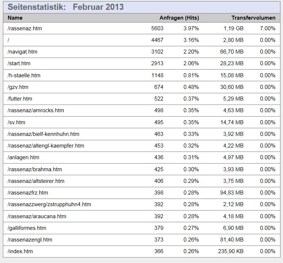The height and width of the screenshot is (263, 283).
Task: Click hit count 366
Action: [159, 251]
